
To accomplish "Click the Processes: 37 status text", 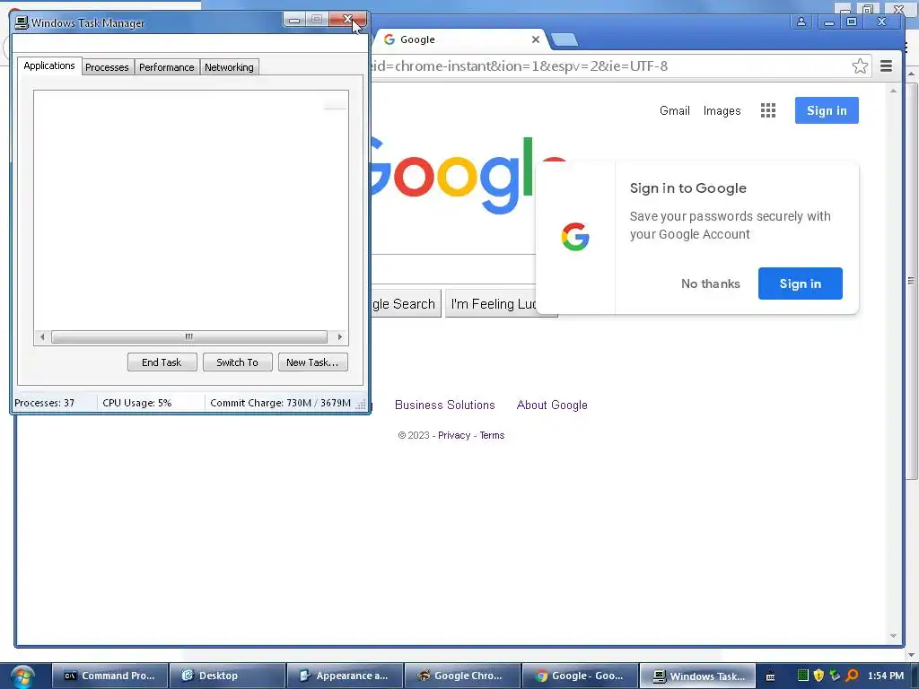I will (45, 403).
